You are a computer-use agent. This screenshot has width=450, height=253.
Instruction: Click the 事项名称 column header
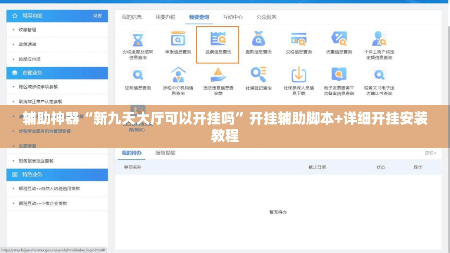pos(132,167)
